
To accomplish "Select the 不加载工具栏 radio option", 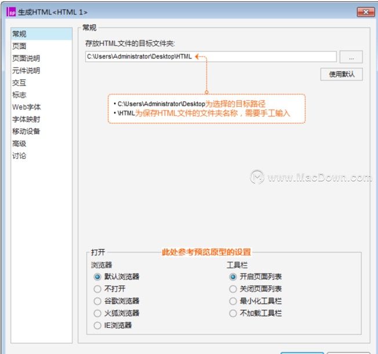I will (x=233, y=313).
